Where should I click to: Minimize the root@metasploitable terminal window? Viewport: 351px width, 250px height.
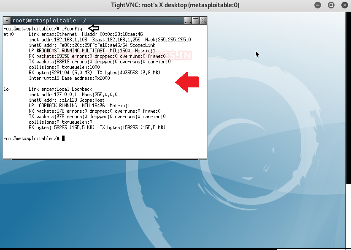188,21
